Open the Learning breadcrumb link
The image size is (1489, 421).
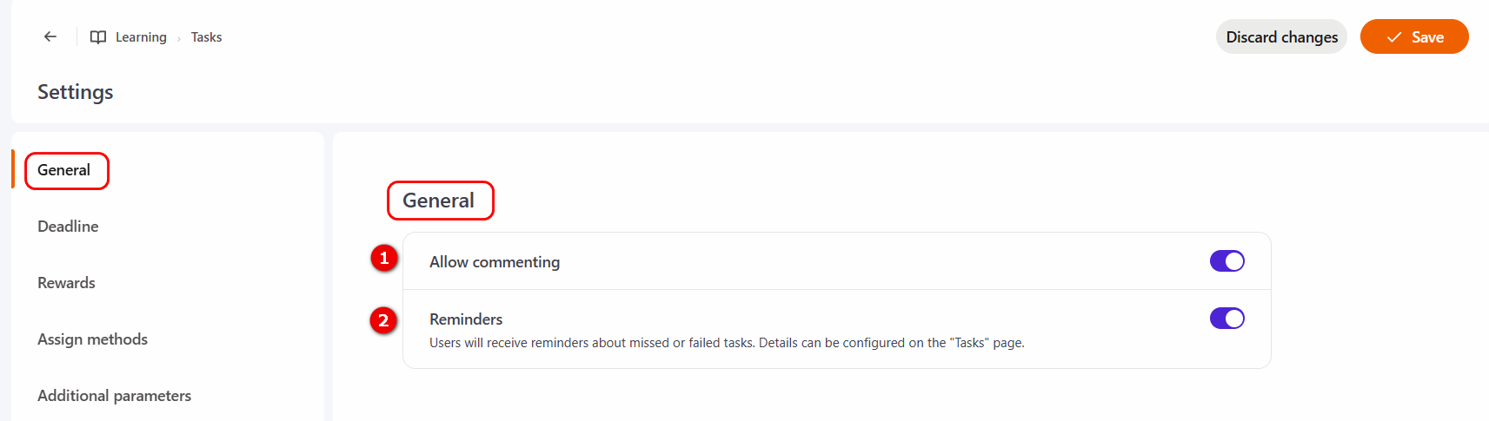point(141,37)
